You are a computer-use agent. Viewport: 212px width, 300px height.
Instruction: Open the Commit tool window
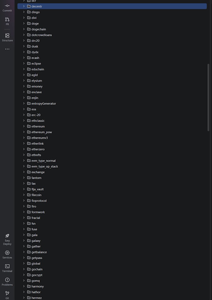[7, 8]
